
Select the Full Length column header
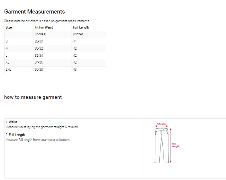81,27
